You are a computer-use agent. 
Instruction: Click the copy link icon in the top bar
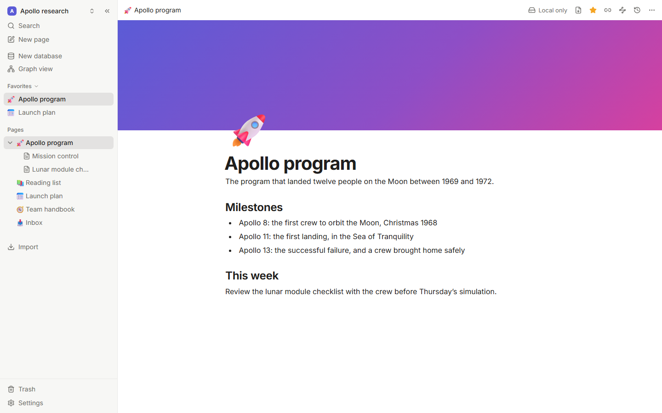point(608,10)
